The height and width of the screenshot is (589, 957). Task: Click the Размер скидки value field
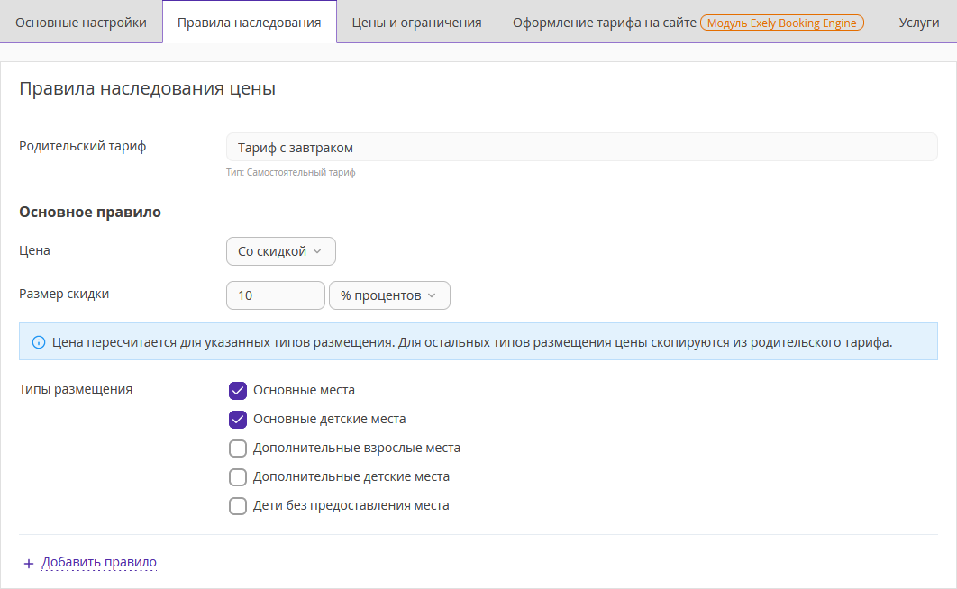tap(275, 295)
